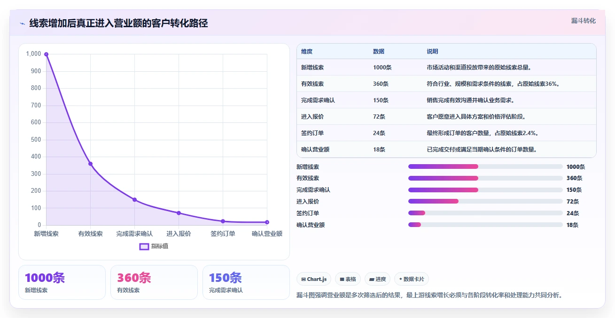Image resolution: width=615 pixels, height=318 pixels.
Task: Select the Chart.js tag chip
Action: 314,279
